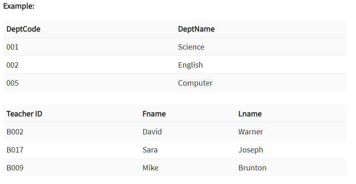Click the 002 department code cell

tap(13, 65)
